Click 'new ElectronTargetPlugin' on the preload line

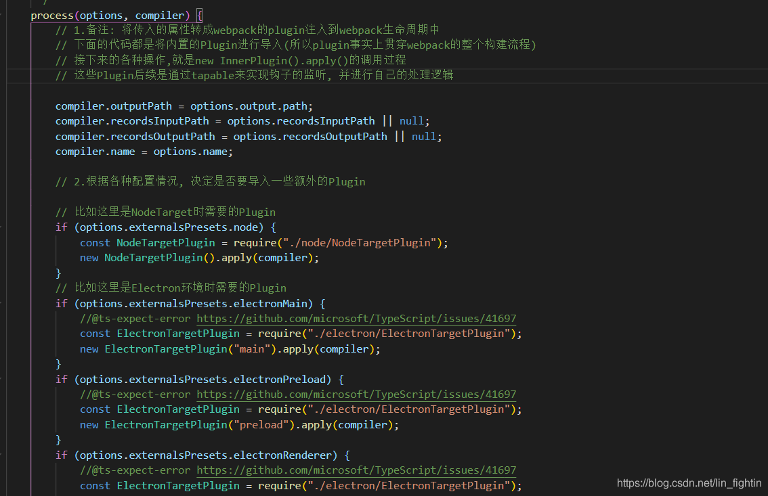[x=154, y=424]
